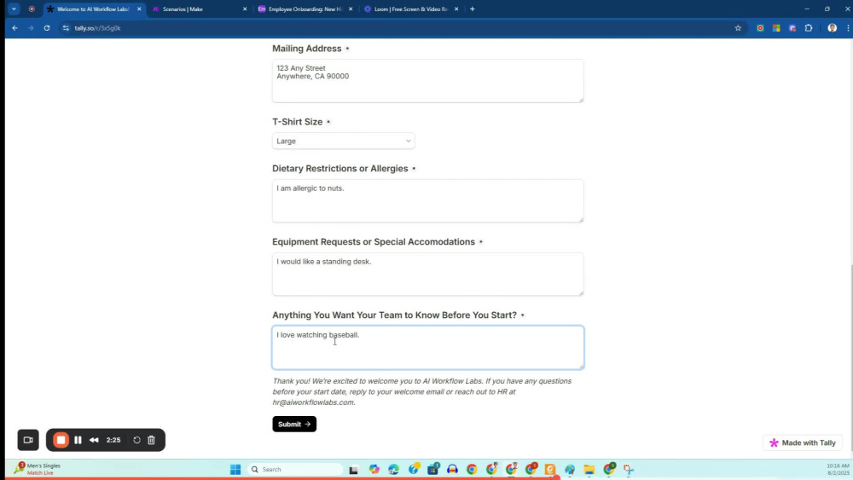Click the 2:25 recording timer
The height and width of the screenshot is (480, 853).
click(113, 440)
